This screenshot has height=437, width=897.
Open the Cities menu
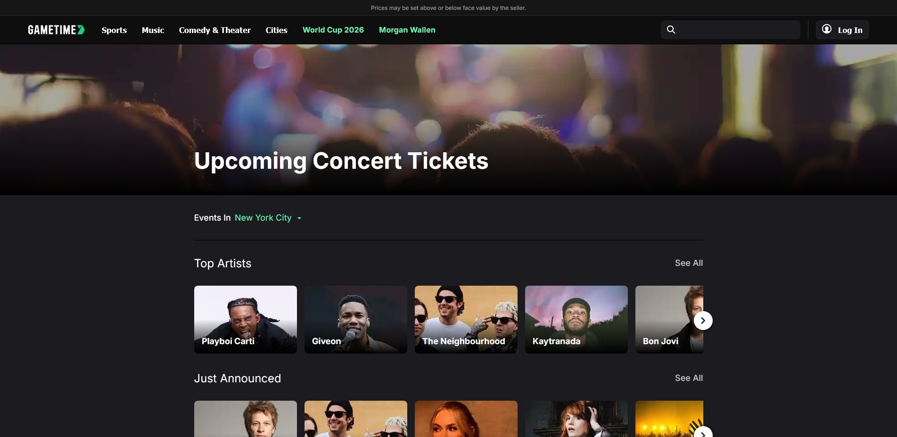click(x=276, y=30)
